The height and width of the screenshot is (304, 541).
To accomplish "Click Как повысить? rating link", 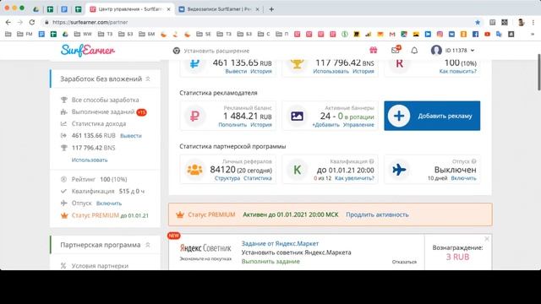I will pos(458,71).
